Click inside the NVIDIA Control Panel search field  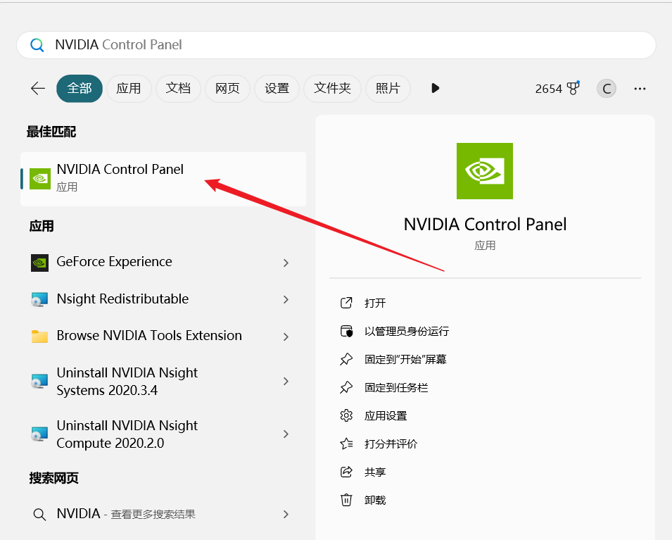336,45
